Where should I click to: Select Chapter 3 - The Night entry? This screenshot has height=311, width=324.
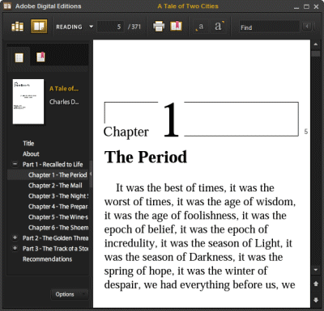58,196
